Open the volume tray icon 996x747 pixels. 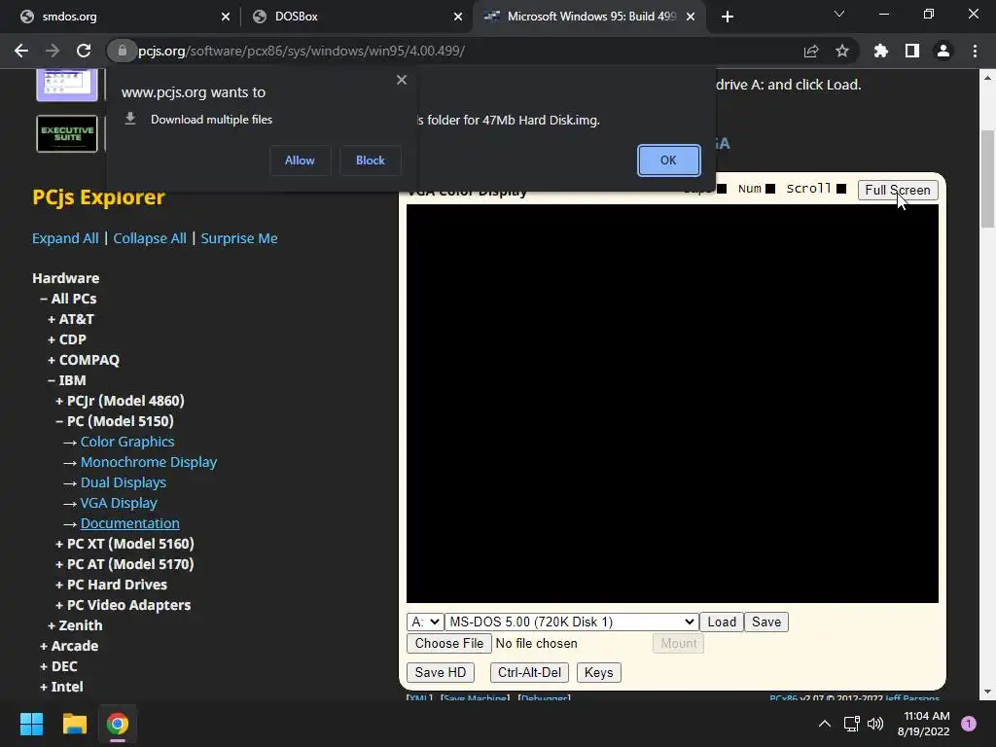point(875,724)
